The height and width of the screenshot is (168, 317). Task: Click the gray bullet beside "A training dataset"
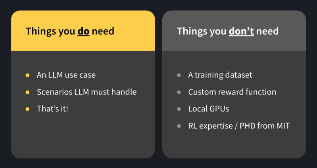coord(179,75)
